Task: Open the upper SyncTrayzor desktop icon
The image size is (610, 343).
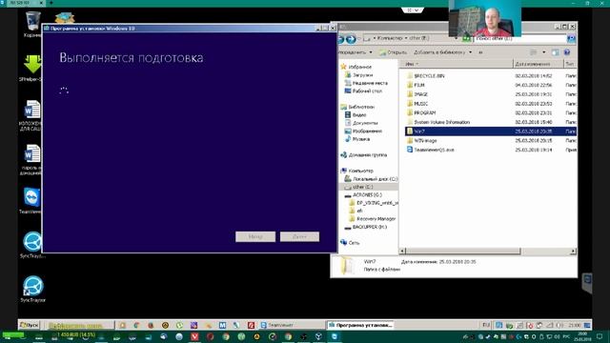Action: click(32, 244)
